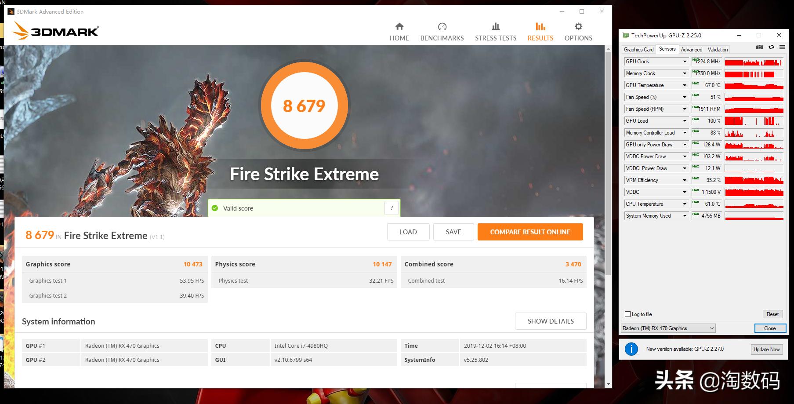Click the Graphics score value 10 473
Screen dimensions: 794x404
tap(193, 264)
